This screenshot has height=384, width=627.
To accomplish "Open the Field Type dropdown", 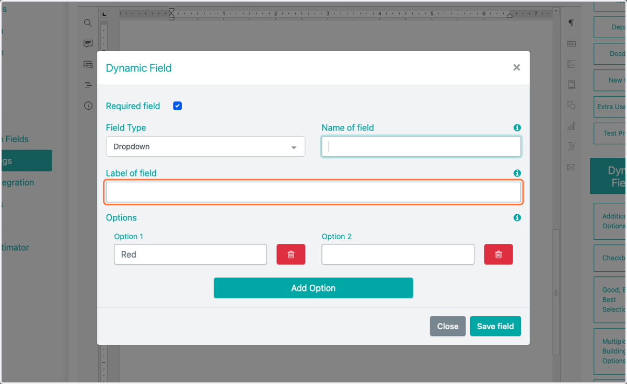I will tap(205, 147).
